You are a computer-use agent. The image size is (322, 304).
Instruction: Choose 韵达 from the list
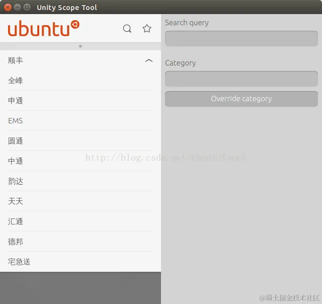[x=80, y=181]
